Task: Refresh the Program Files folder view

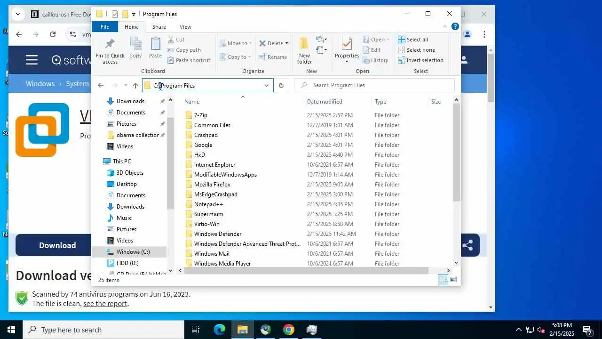Action: point(281,85)
